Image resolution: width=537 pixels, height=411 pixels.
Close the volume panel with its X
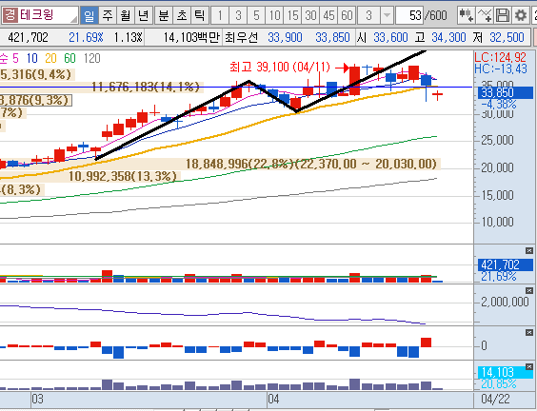pos(529,251)
